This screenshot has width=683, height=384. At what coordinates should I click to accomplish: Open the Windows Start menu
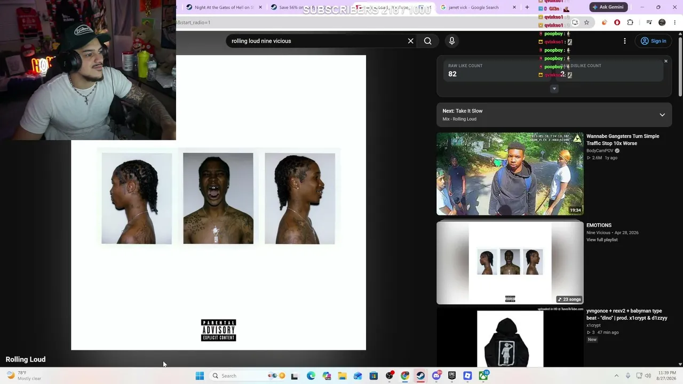pos(200,376)
